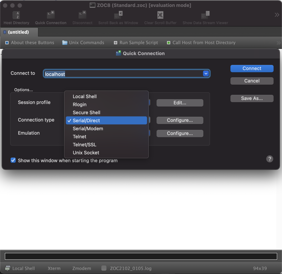The height and width of the screenshot is (274, 282).
Task: Choose Serial/Modem connection type
Action: click(106, 129)
